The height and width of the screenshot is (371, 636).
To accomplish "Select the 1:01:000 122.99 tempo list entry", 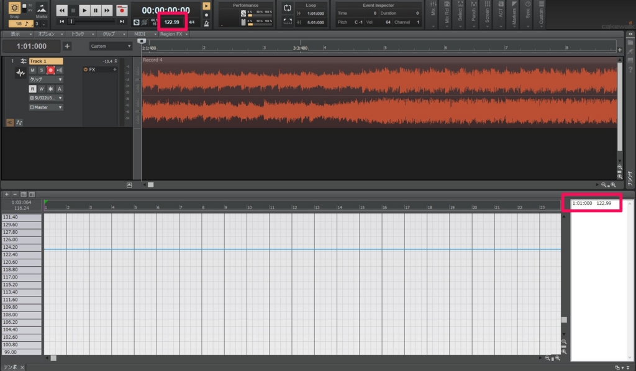I will (x=591, y=203).
